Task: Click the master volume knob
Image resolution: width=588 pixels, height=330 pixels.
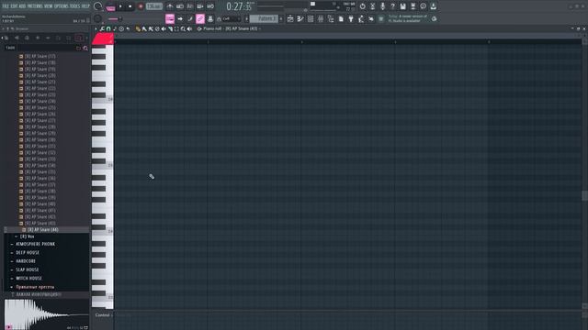Action: pos(98,6)
